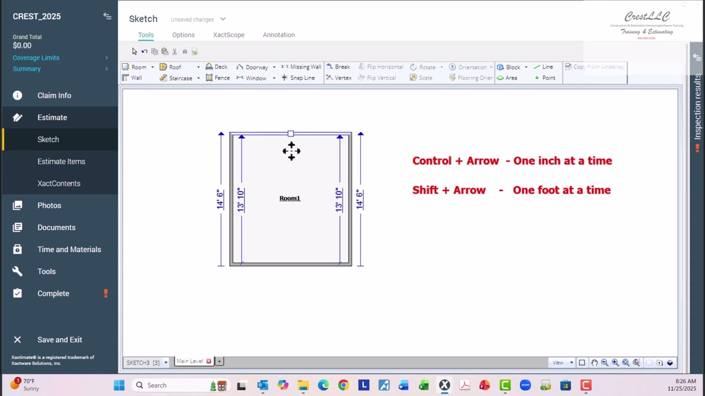This screenshot has width=705, height=396.
Task: Expand the Doorway type dropdown arrow
Action: [274, 67]
